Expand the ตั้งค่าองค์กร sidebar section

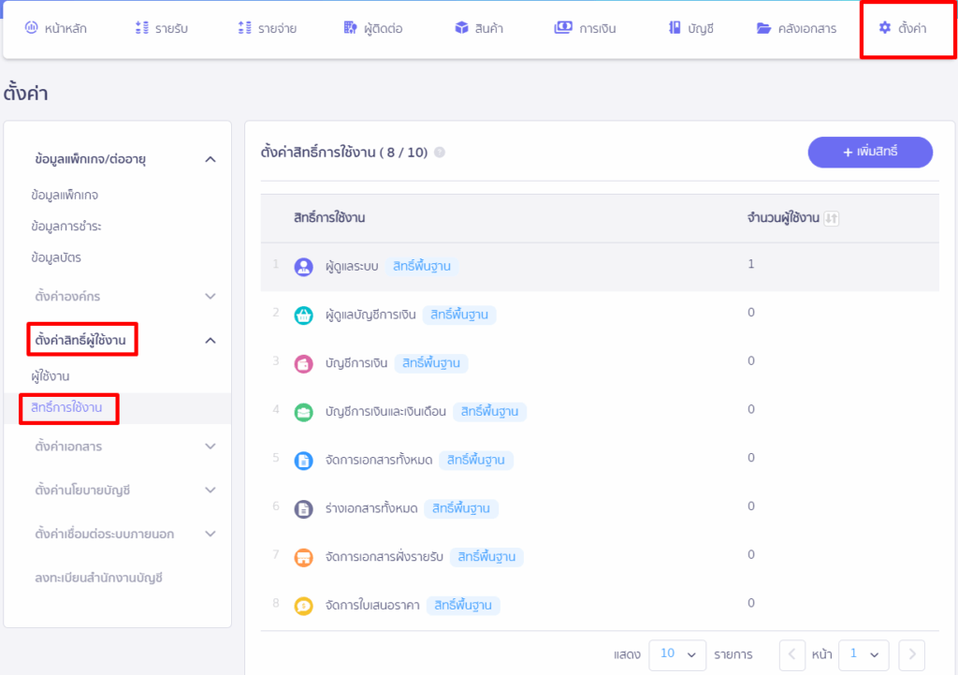[210, 297]
